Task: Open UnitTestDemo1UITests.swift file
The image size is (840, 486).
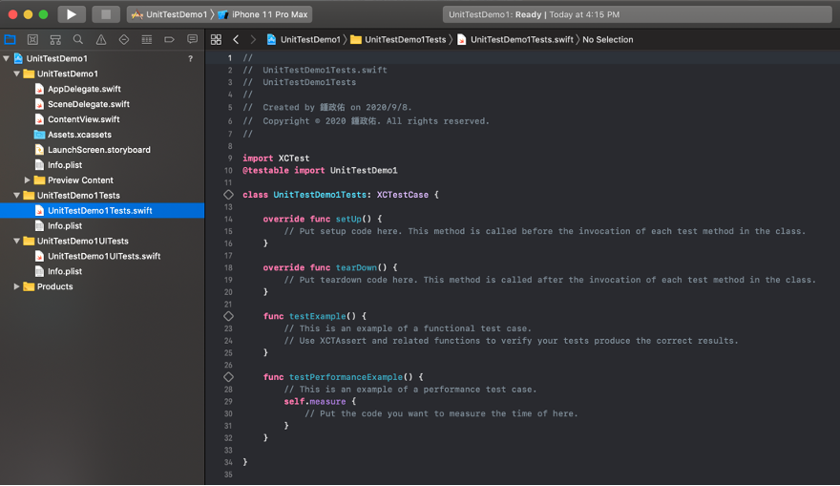Action: 102,256
